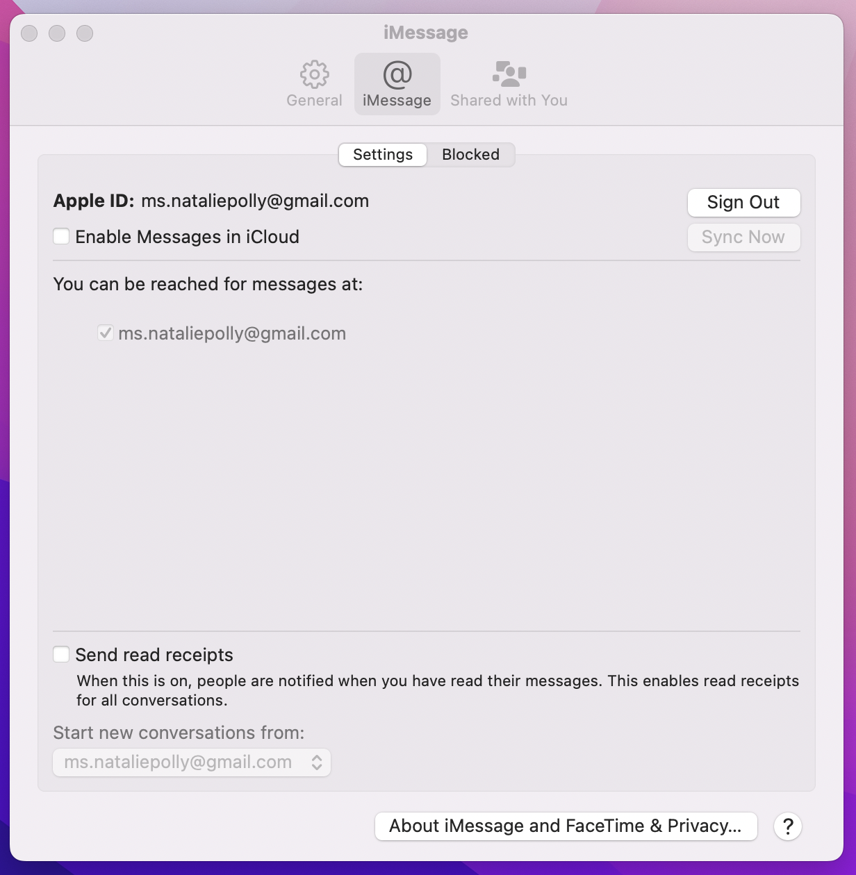Image resolution: width=856 pixels, height=875 pixels.
Task: Open the General preferences pane
Action: click(314, 83)
